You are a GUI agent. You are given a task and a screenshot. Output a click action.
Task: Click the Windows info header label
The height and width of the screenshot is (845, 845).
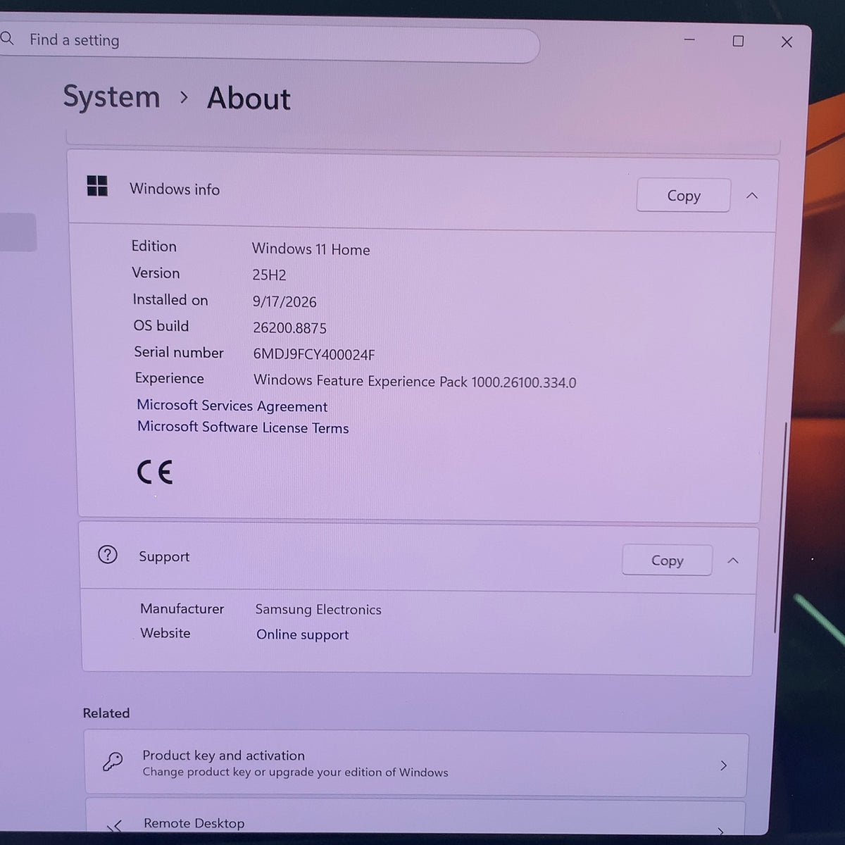pos(175,189)
